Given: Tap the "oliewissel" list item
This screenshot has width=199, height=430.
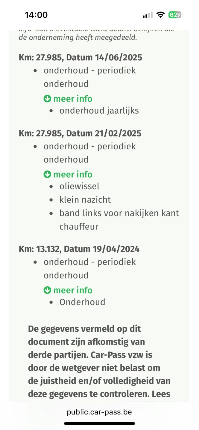Looking at the screenshot, I should tap(79, 186).
